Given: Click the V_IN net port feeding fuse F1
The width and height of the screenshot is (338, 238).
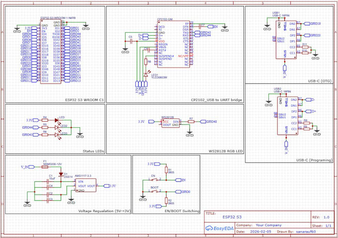Looking at the screenshot, I should (x=28, y=167).
